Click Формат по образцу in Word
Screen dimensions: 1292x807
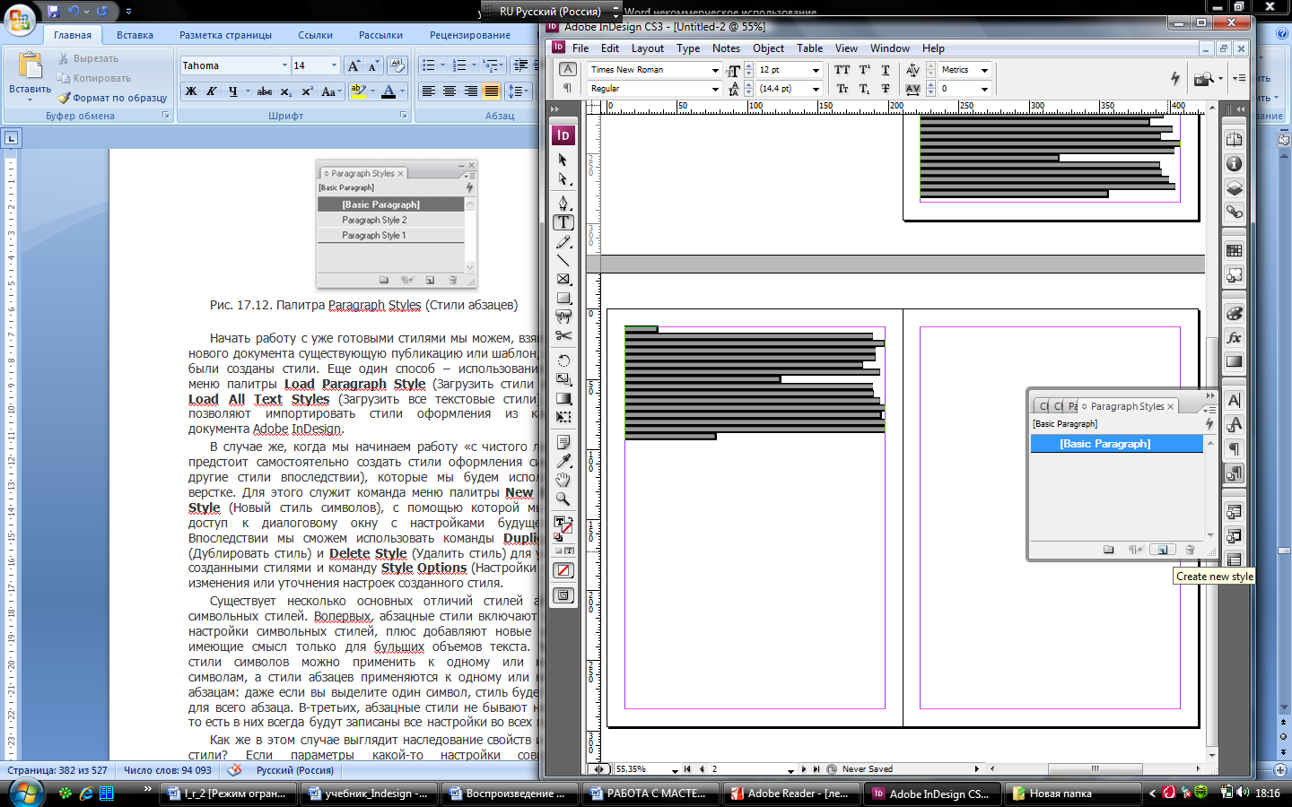click(x=112, y=98)
